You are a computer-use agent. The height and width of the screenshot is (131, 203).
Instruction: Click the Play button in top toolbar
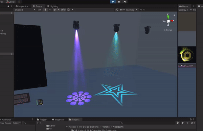[113, 2]
